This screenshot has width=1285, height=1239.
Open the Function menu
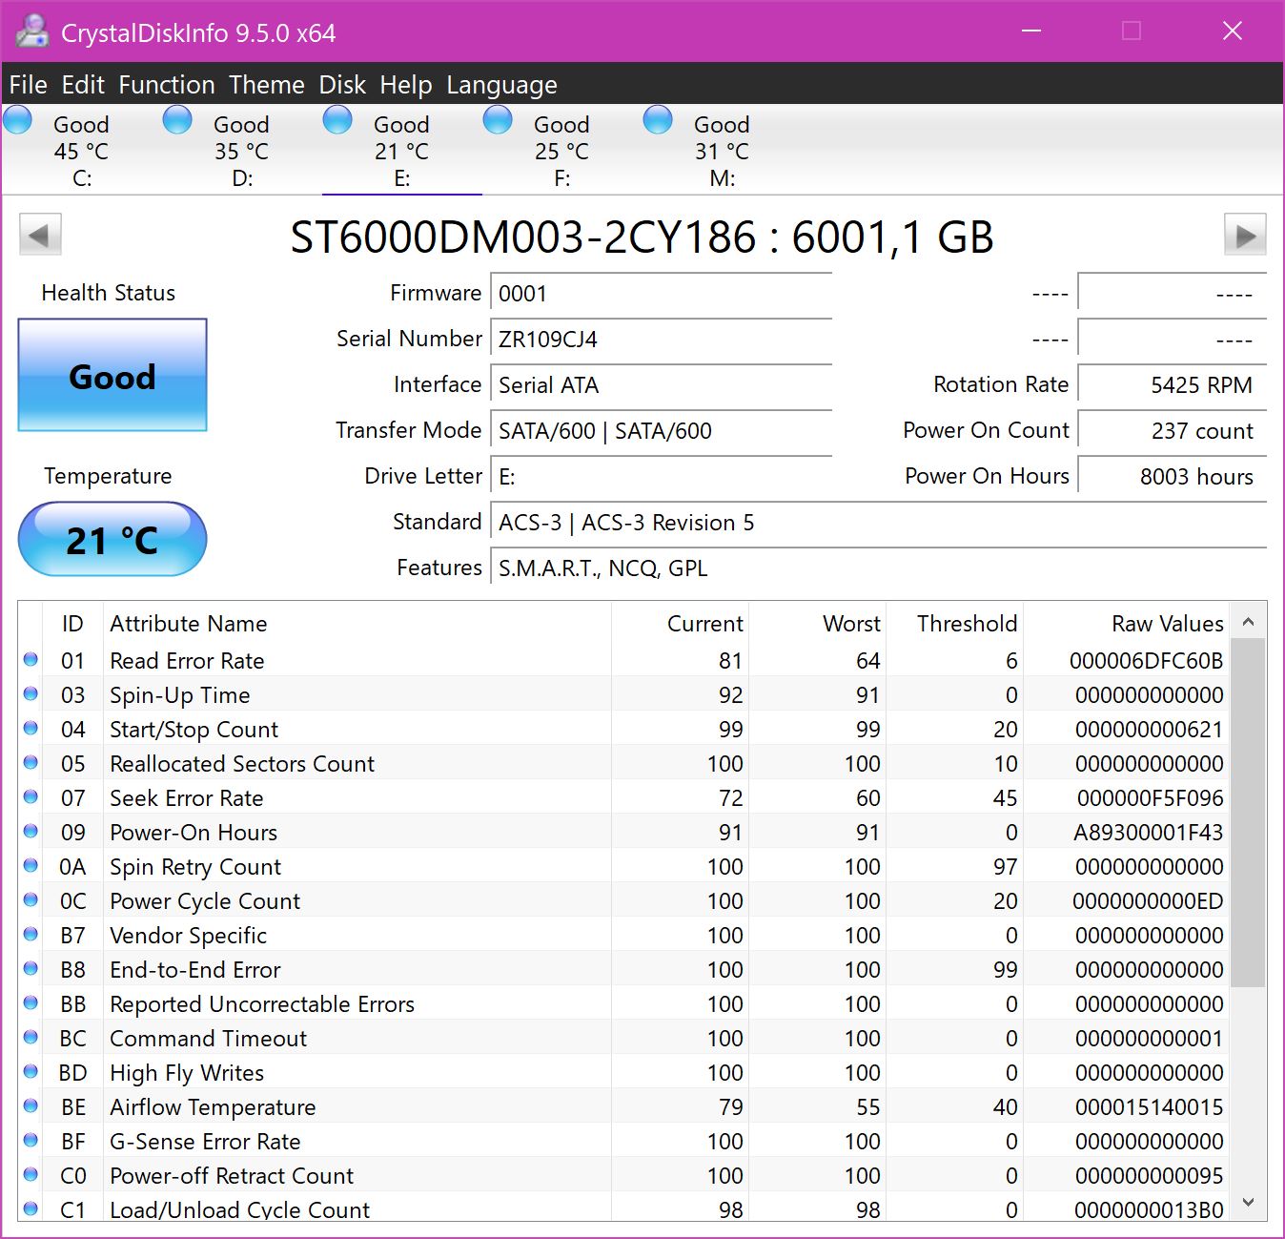pos(167,85)
